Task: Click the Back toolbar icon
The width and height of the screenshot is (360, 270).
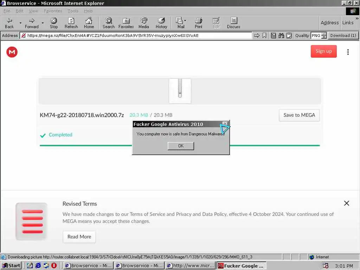Action: click(x=9, y=23)
